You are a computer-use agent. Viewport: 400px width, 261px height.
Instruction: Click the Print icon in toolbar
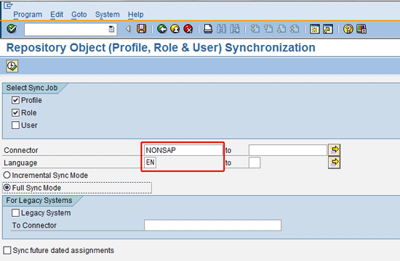(x=208, y=29)
